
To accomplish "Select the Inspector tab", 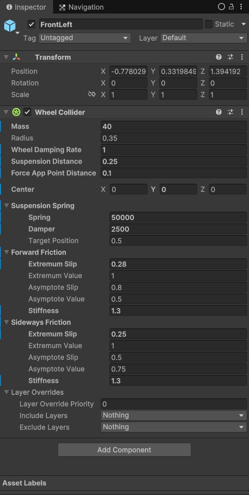I will click(x=26, y=7).
